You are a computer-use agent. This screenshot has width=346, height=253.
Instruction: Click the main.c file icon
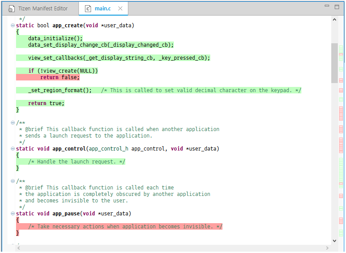tap(88, 9)
